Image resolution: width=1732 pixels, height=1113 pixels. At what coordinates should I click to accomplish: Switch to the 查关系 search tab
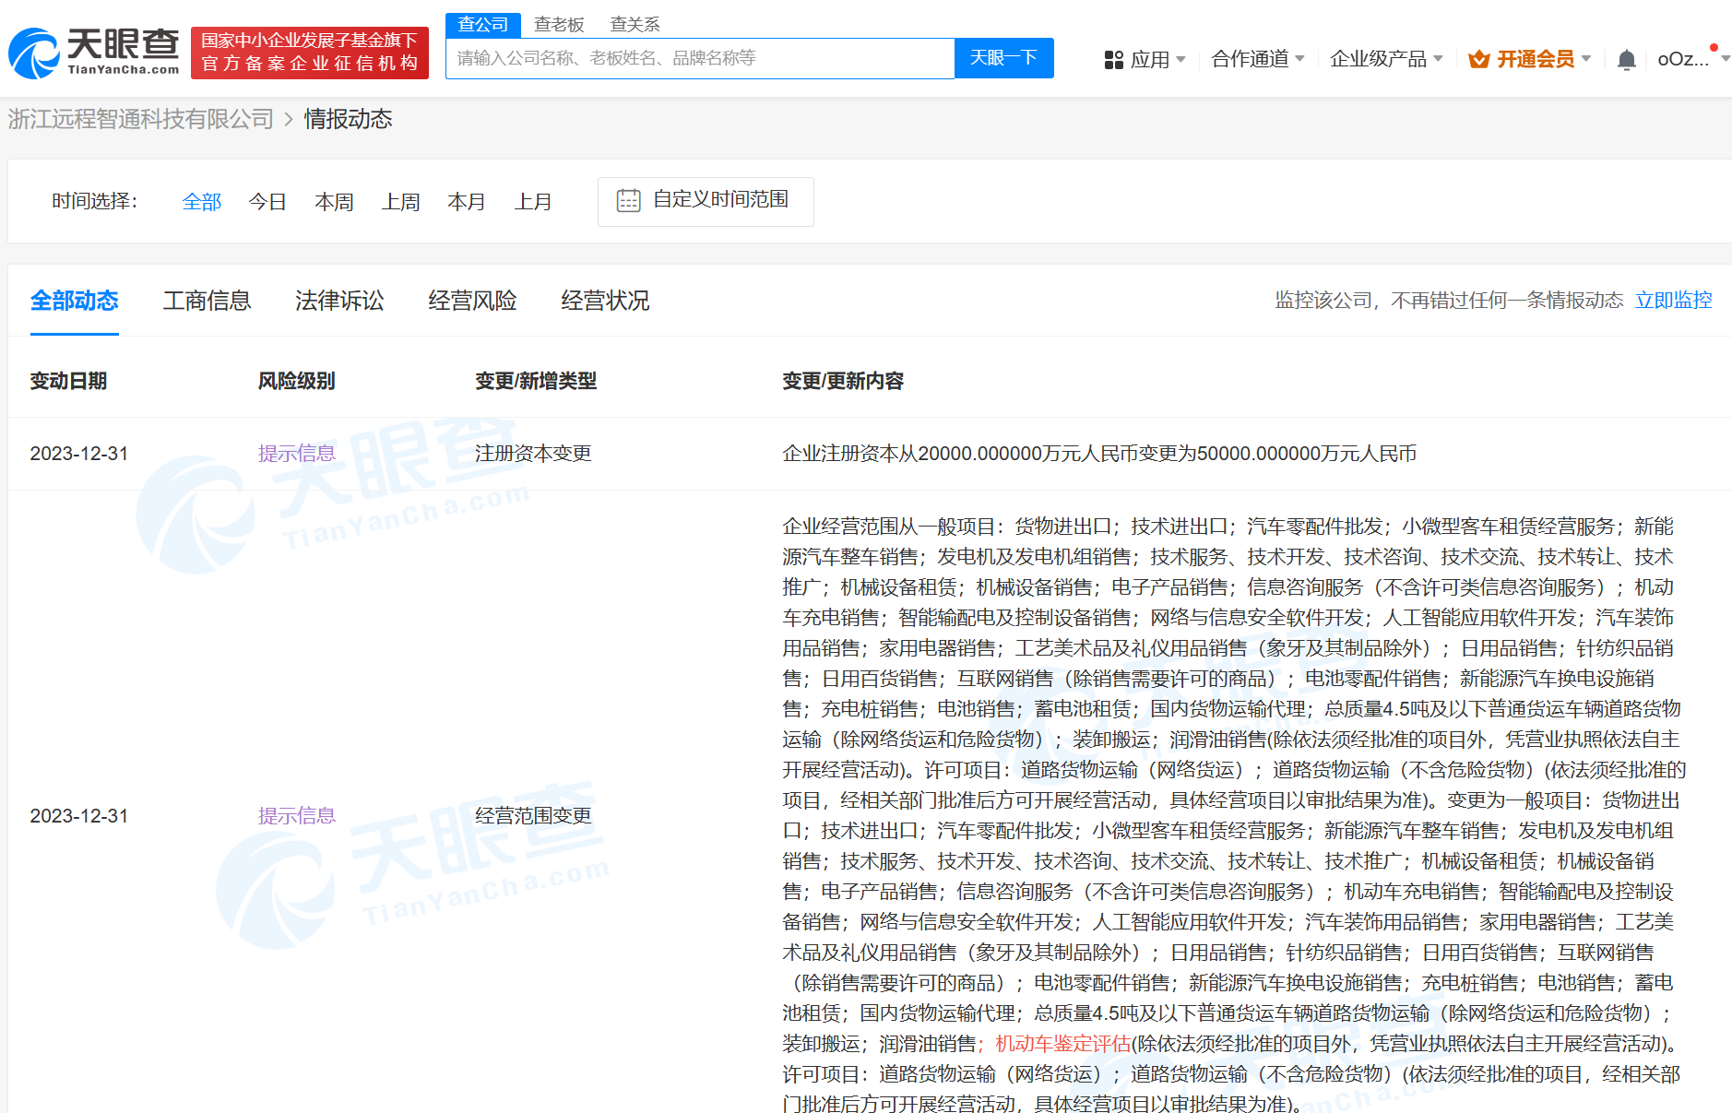(635, 25)
